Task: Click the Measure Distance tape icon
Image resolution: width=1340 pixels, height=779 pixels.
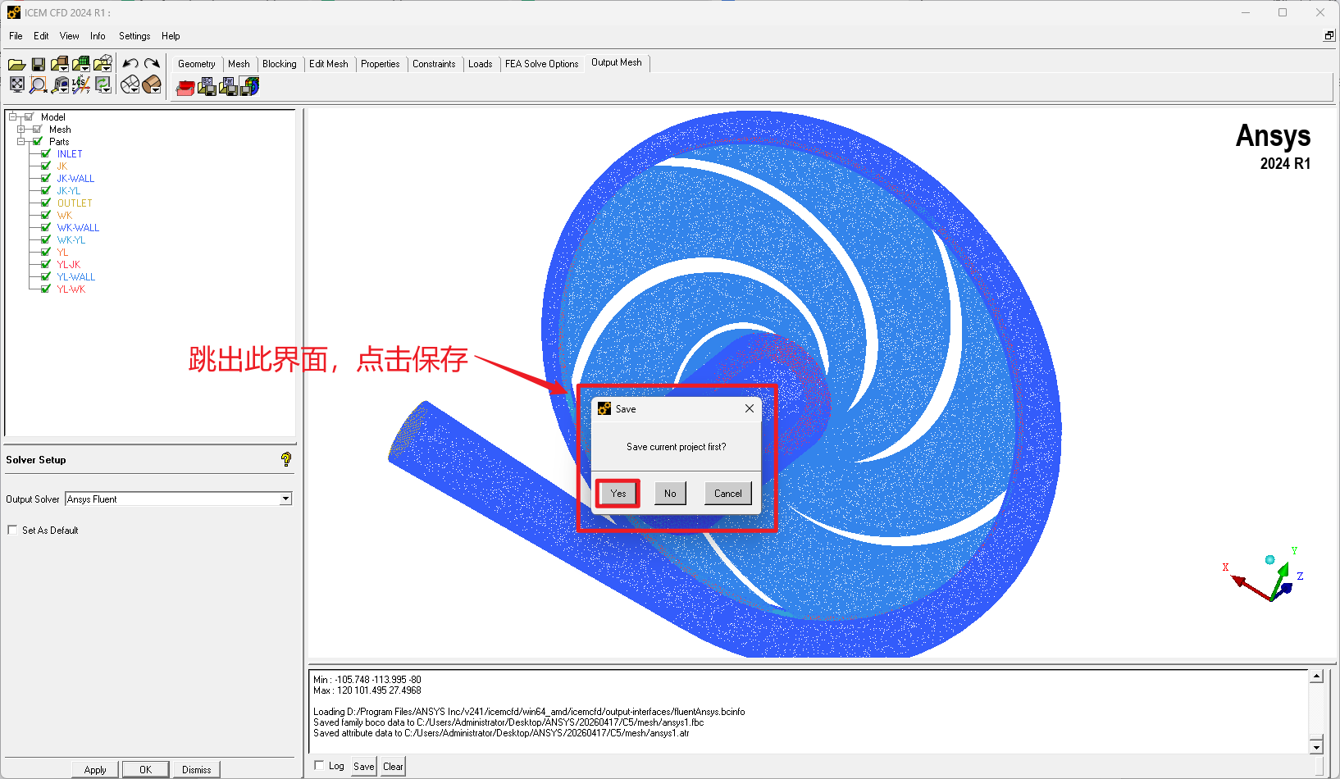Action: [x=60, y=84]
